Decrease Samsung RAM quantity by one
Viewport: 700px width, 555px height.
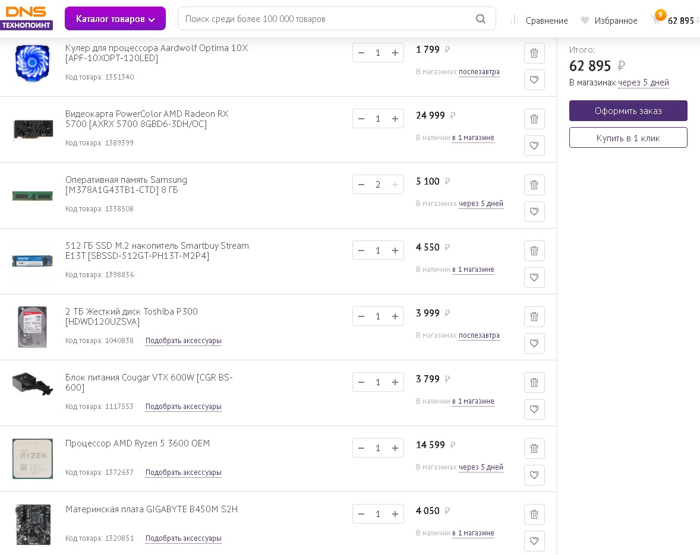[x=361, y=185]
